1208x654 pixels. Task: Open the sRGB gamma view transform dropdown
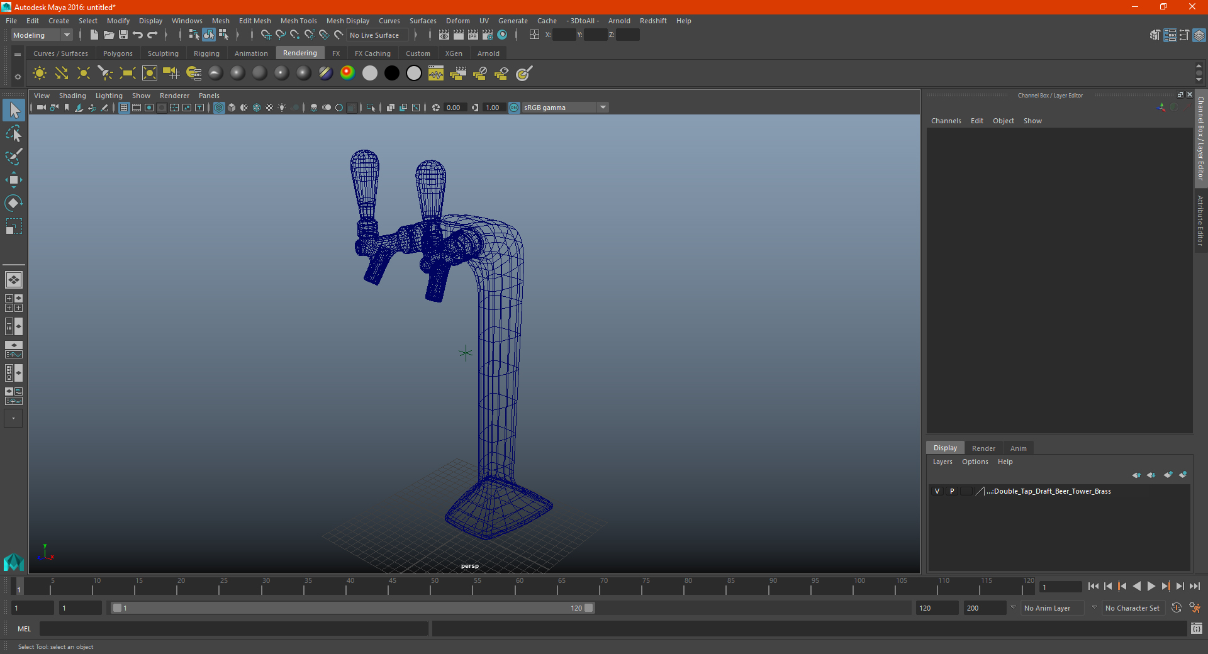click(x=566, y=108)
